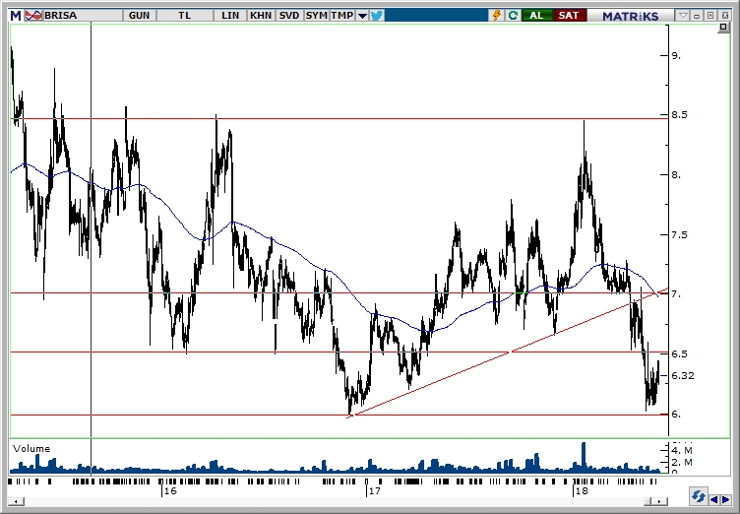
Task: Click the 6. price axis label
Action: [x=676, y=415]
